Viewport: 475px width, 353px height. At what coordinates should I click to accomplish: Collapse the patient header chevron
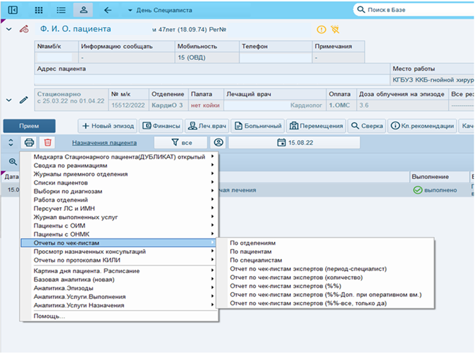point(8,30)
